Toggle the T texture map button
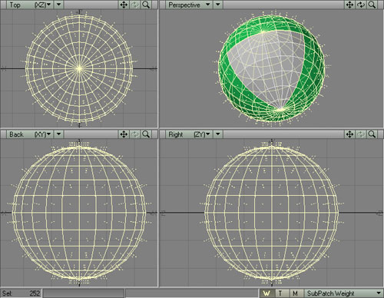Screen dimensions: 384x298 (x=281, y=293)
